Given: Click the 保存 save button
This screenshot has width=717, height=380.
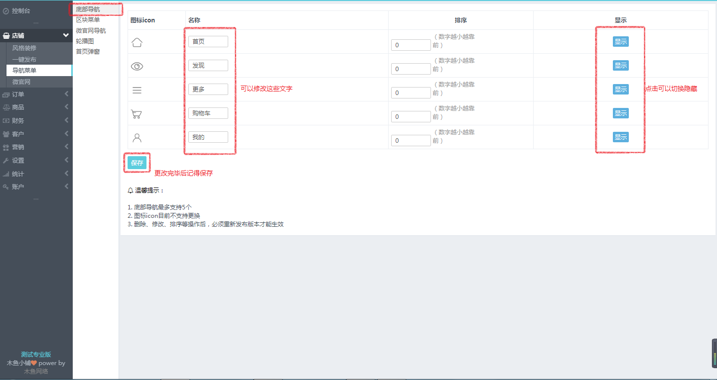Looking at the screenshot, I should (x=137, y=163).
